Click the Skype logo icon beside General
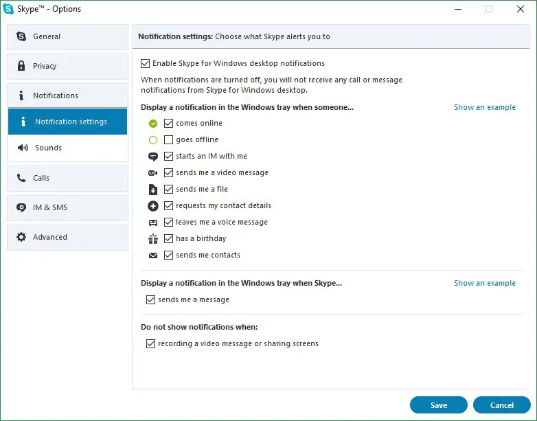The width and height of the screenshot is (537, 421). coord(21,36)
